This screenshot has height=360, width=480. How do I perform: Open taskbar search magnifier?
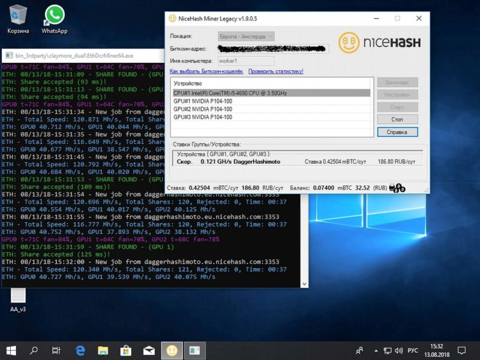pyautogui.click(x=34, y=350)
